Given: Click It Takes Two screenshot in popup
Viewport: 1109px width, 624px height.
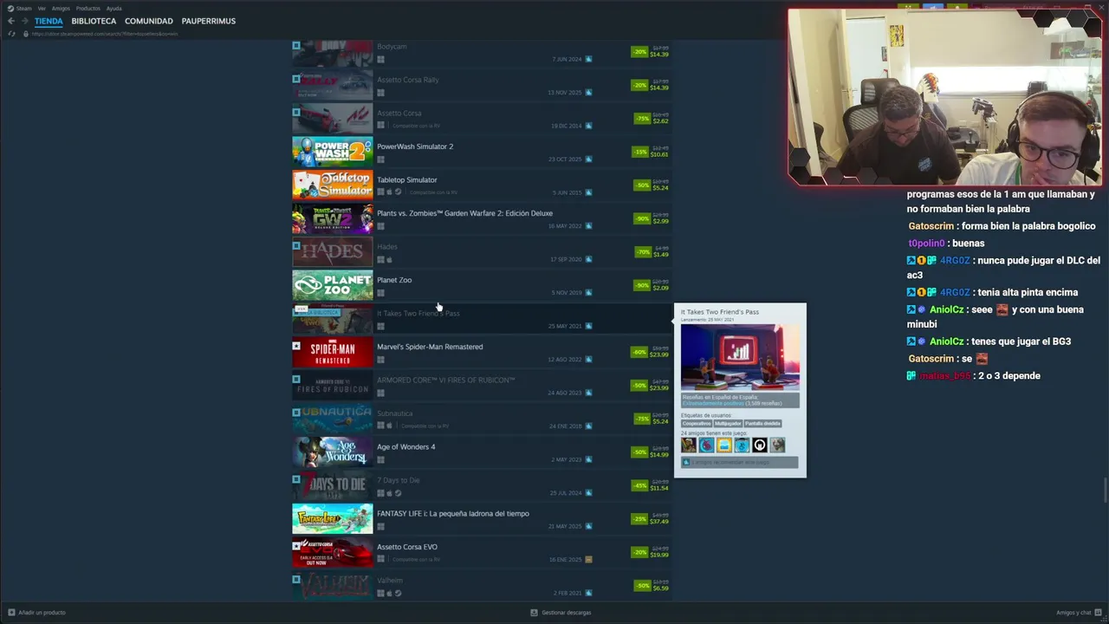Looking at the screenshot, I should tap(740, 357).
